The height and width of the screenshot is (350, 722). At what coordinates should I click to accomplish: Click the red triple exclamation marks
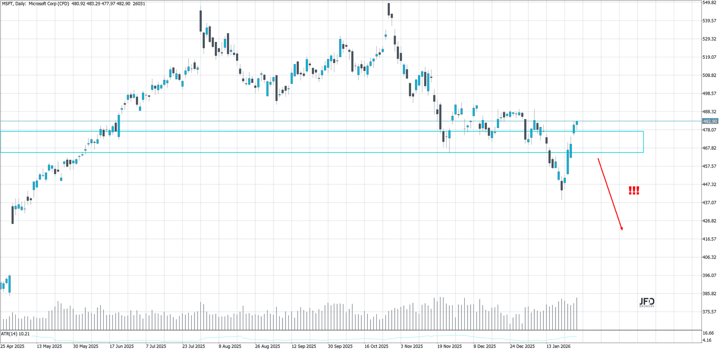click(634, 191)
